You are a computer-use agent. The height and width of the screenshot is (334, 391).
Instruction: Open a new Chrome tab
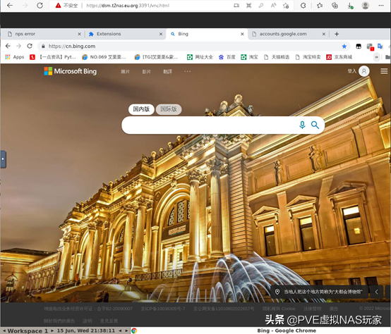(337, 34)
